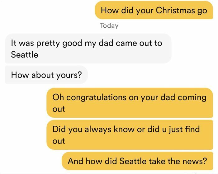Click the word "Christmas" in the top message
The height and width of the screenshot is (174, 218).
pyautogui.click(x=175, y=10)
